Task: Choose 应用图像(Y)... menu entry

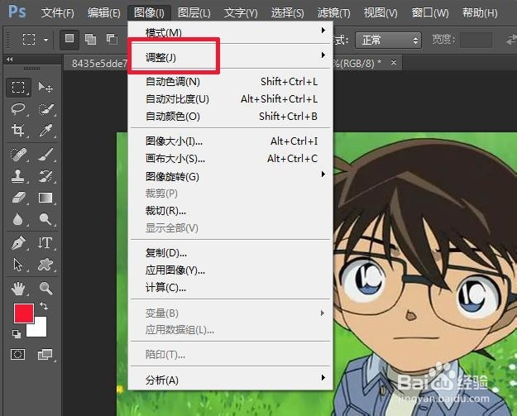Action: click(230, 270)
